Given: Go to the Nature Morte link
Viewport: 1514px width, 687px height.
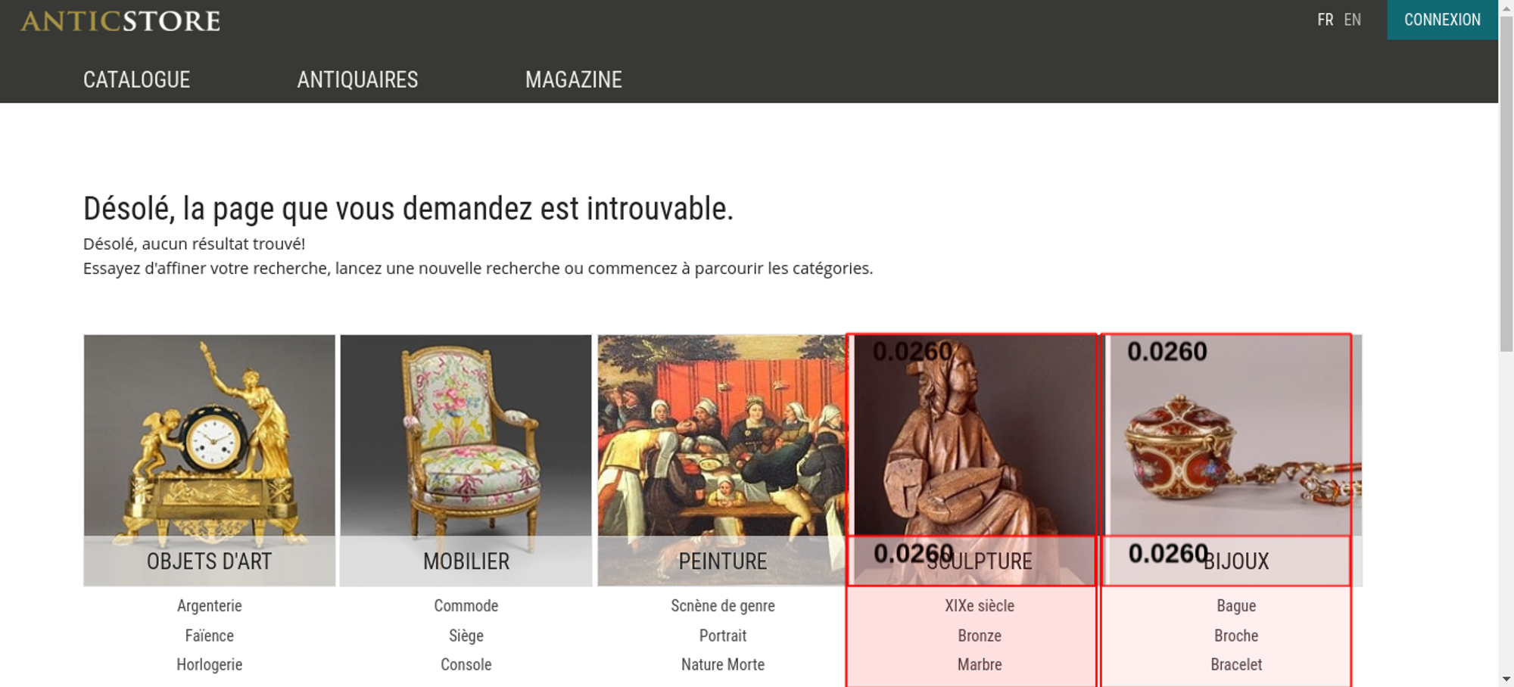Looking at the screenshot, I should [723, 664].
